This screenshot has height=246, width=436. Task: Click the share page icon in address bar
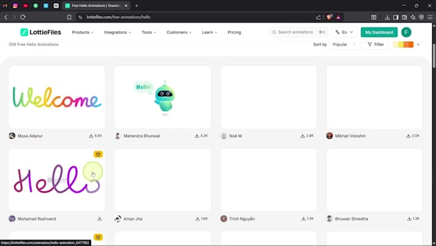pos(319,17)
